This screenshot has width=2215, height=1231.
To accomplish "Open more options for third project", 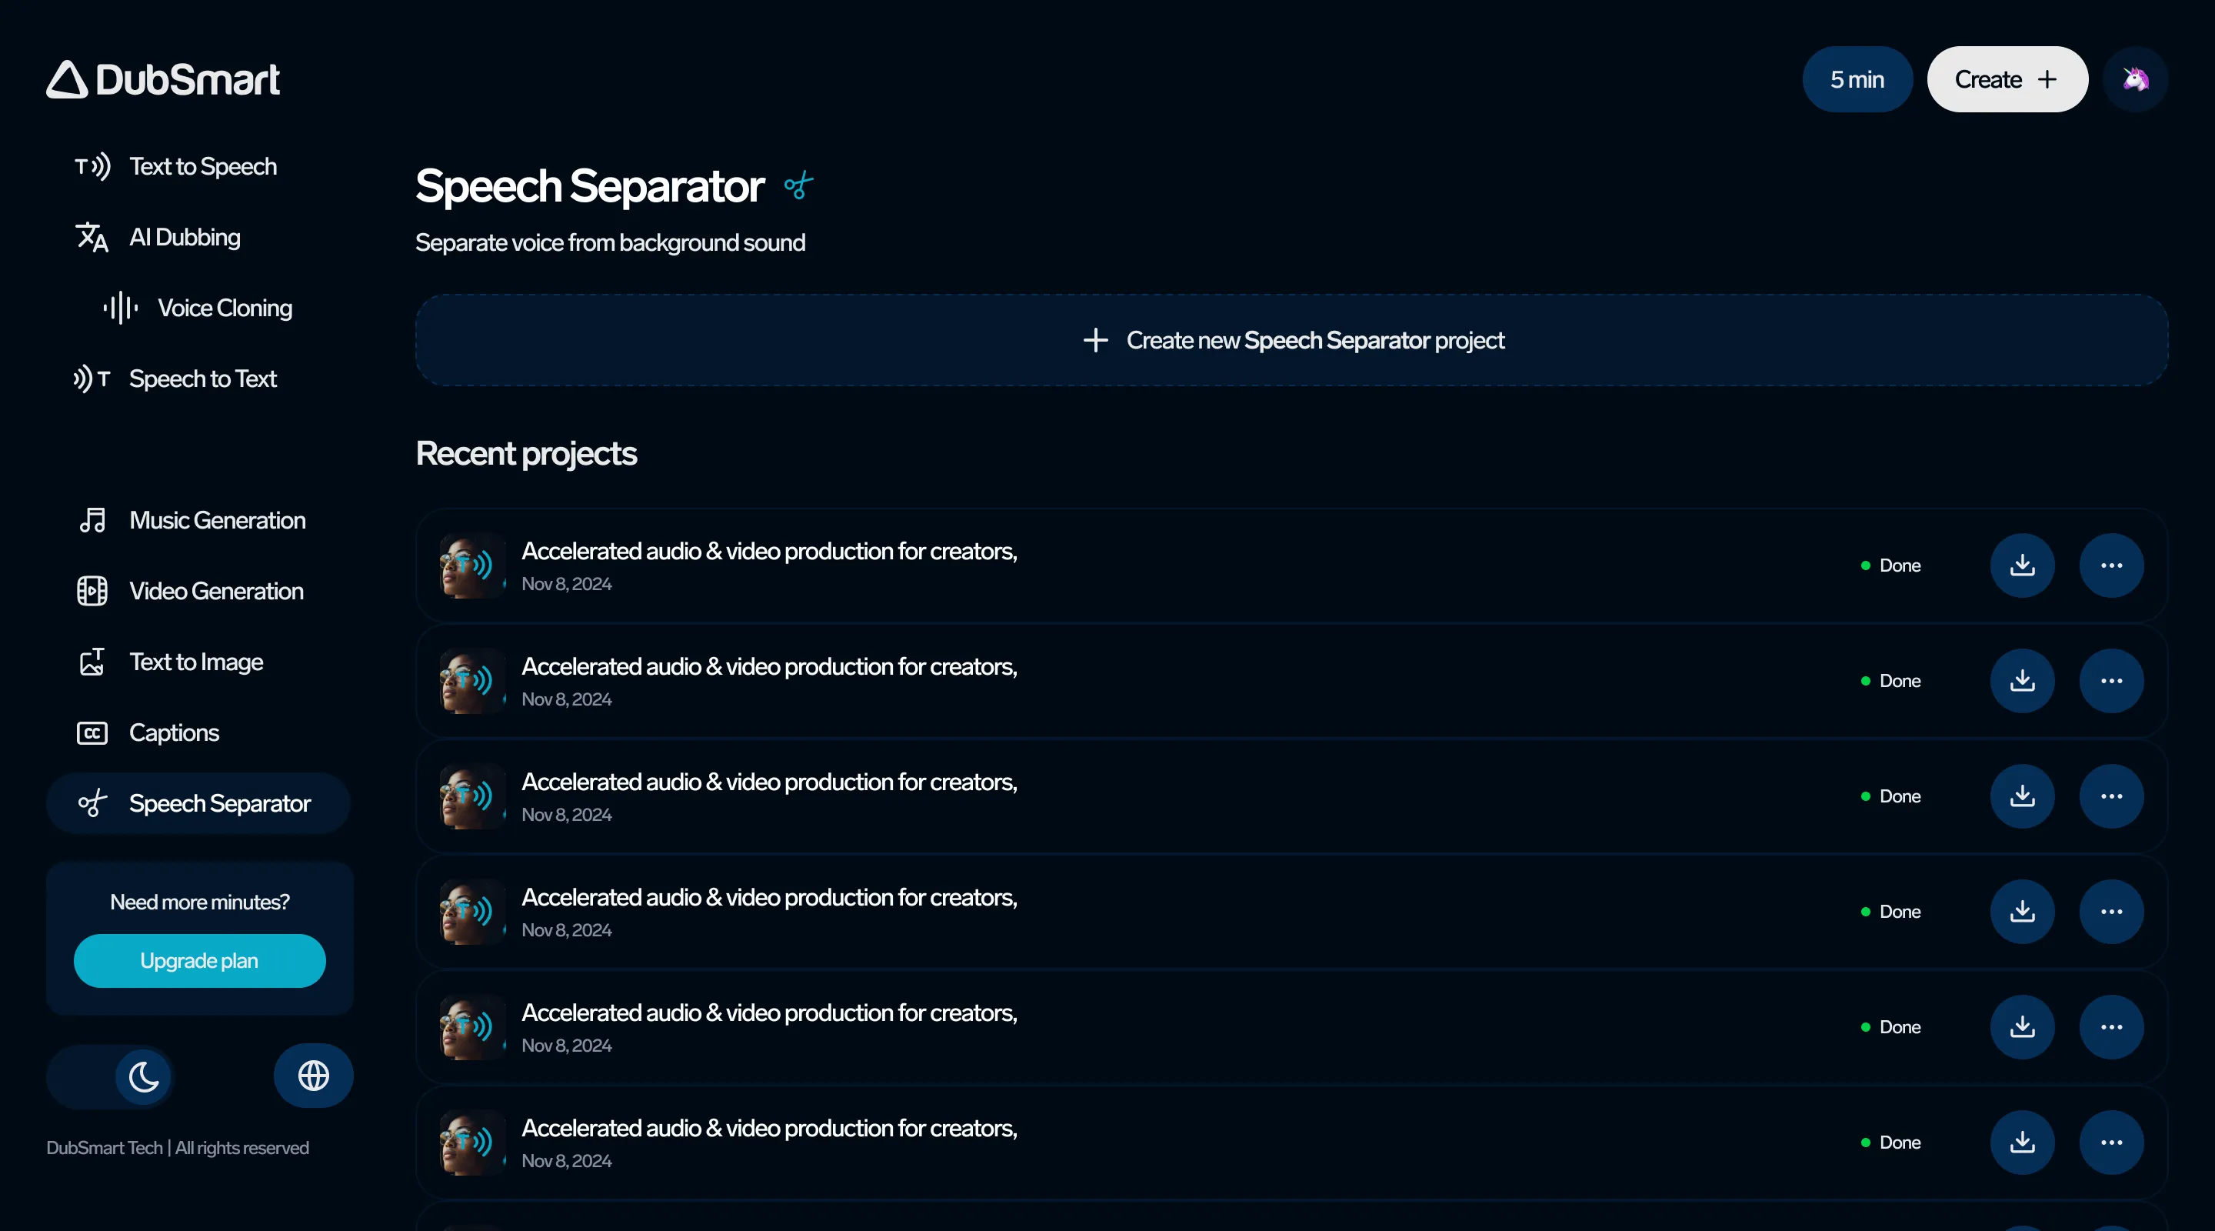I will pos(2112,796).
